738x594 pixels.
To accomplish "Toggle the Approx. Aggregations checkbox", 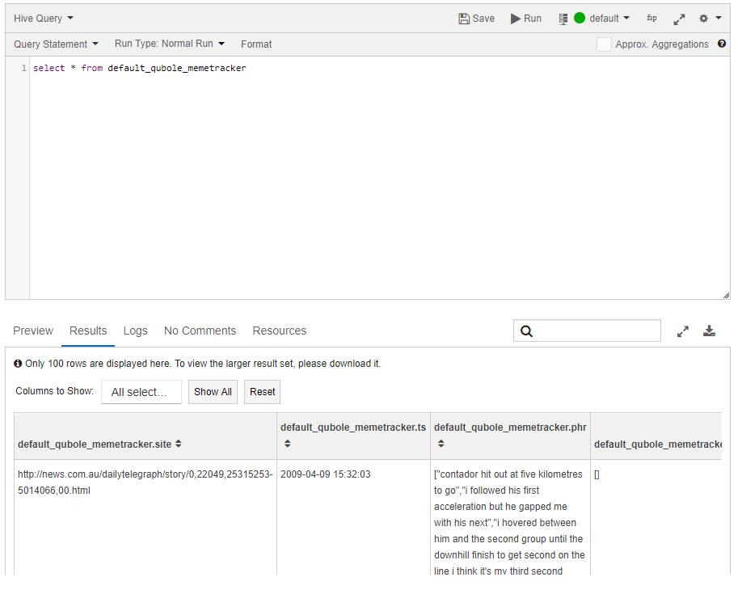I will point(604,44).
